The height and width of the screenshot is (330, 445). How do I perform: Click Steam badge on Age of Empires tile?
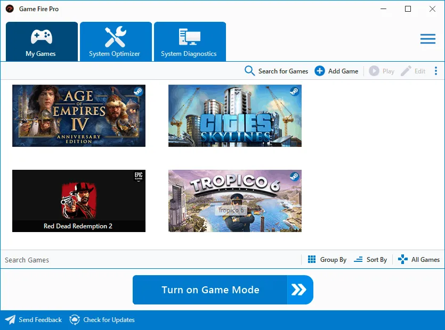138,92
